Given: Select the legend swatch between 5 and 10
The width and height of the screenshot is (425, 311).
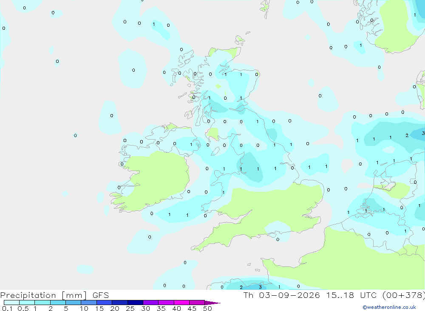Looking at the screenshot, I should coord(73,303).
